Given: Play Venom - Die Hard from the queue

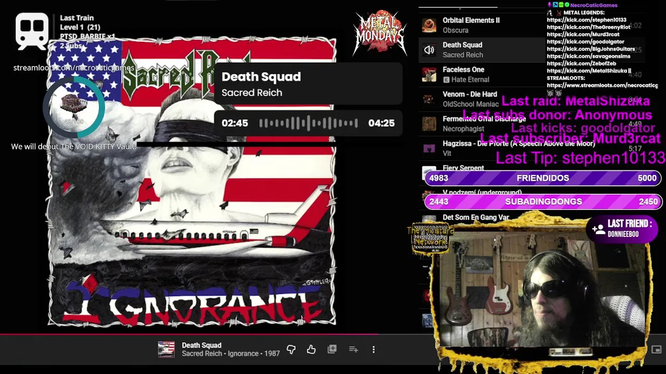Looking at the screenshot, I should [470, 94].
